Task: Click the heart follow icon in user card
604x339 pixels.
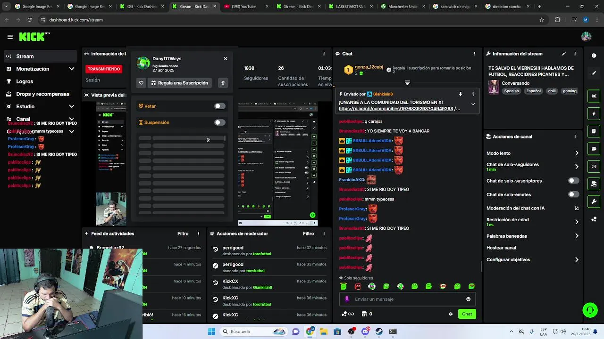Action: coord(141,83)
